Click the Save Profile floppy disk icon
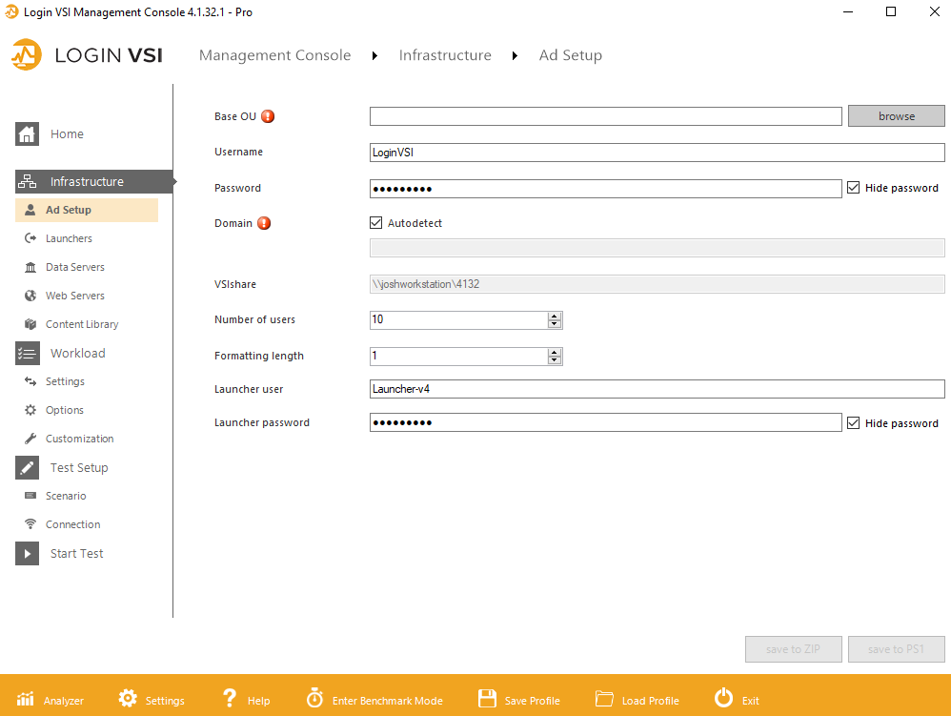The height and width of the screenshot is (716, 951). [487, 699]
